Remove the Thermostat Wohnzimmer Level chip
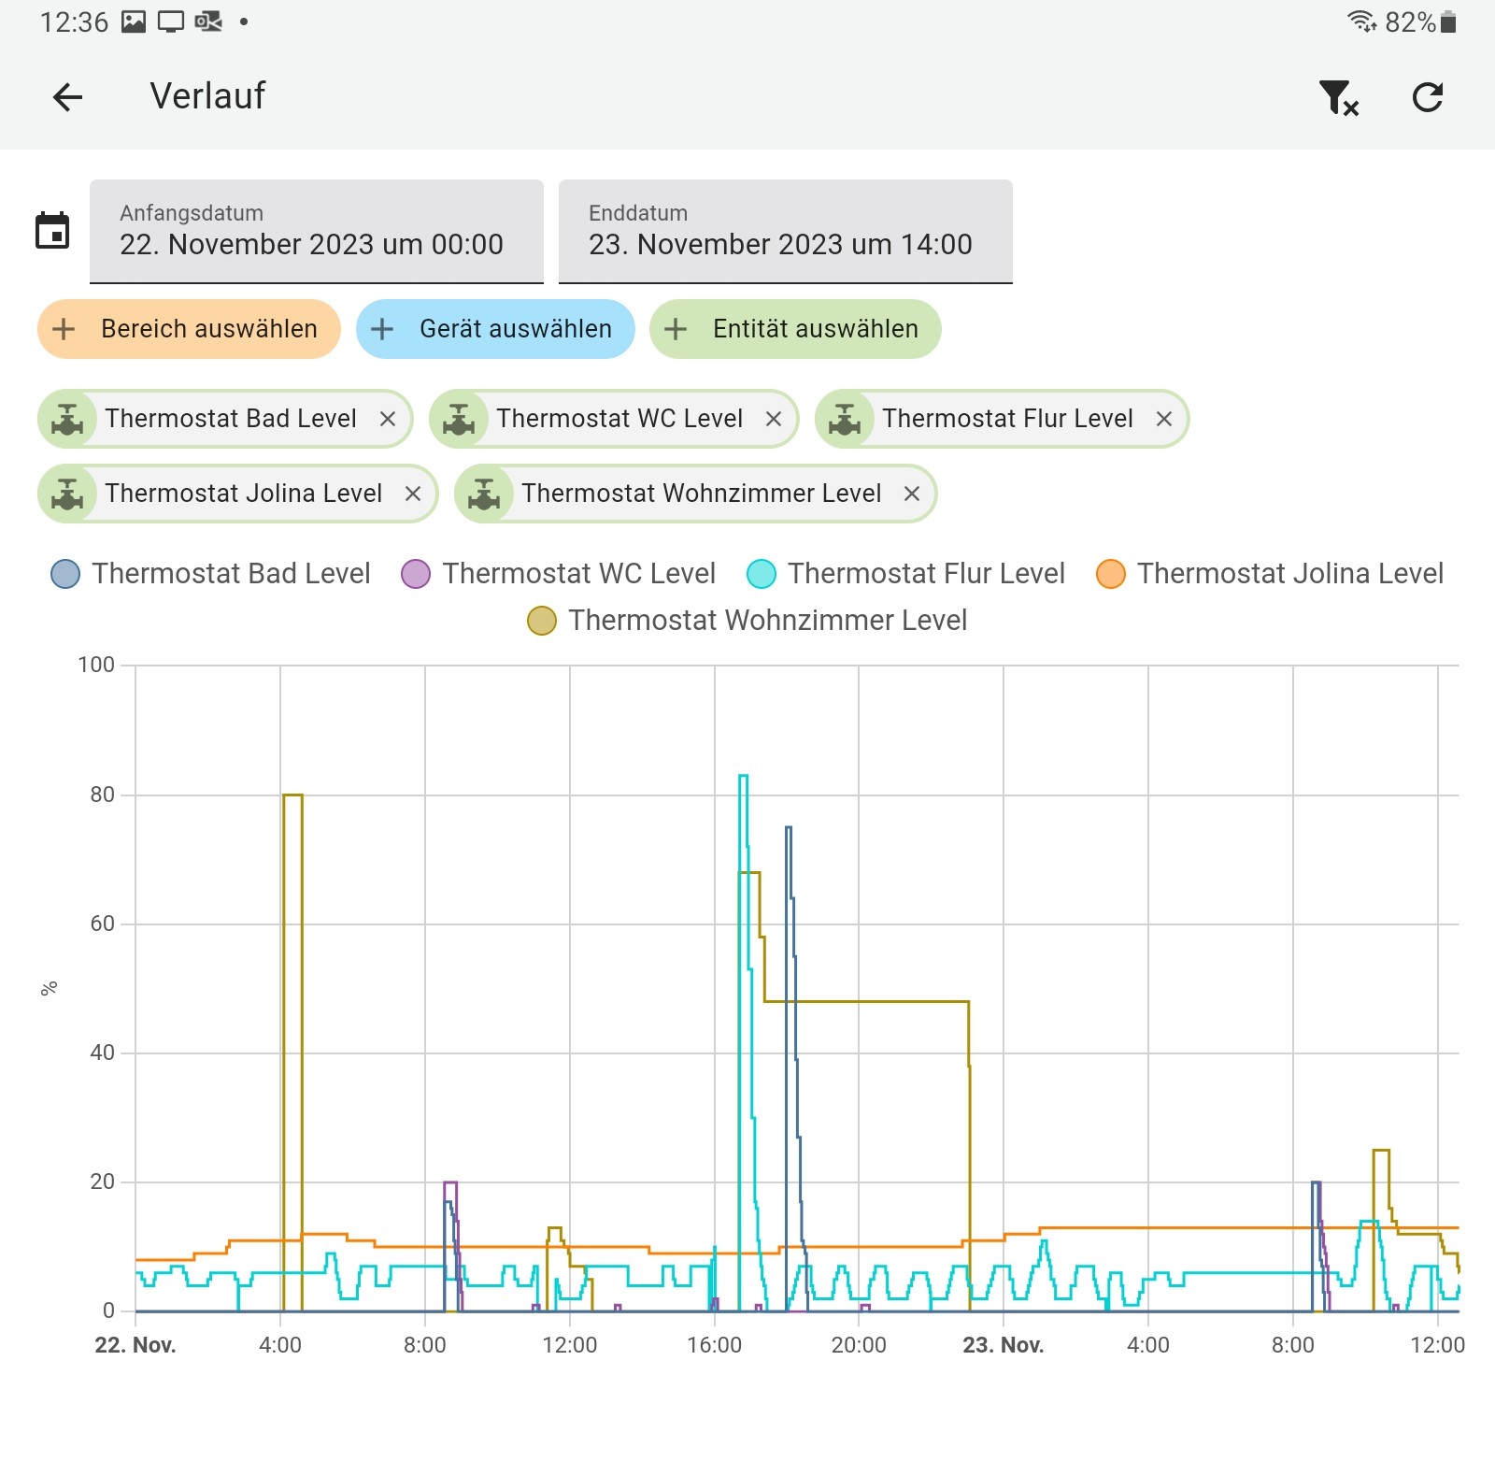 [912, 494]
